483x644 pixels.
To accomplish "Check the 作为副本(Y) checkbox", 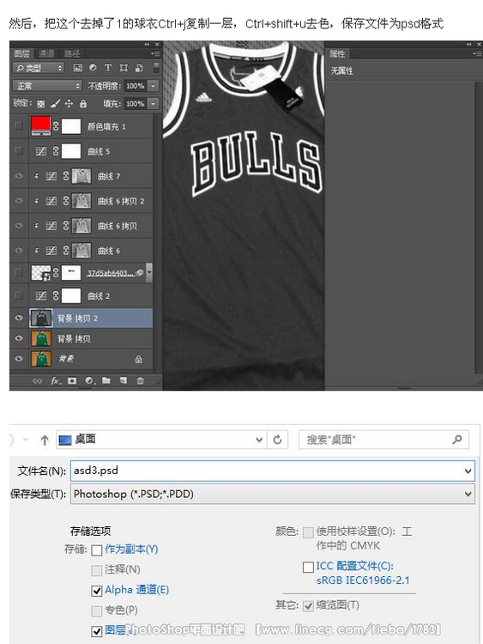I will tap(97, 550).
